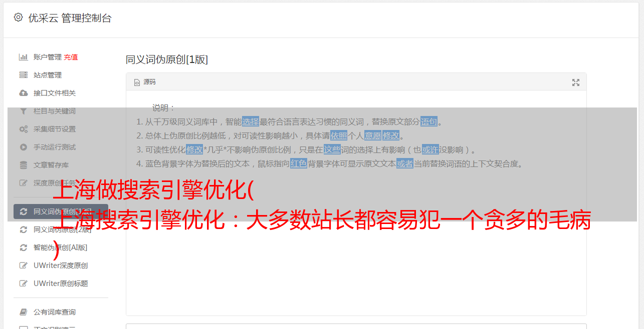Screen dimensions: 644x329
Task: Open 栏目与关键词 filter menu item
Action: (55, 111)
